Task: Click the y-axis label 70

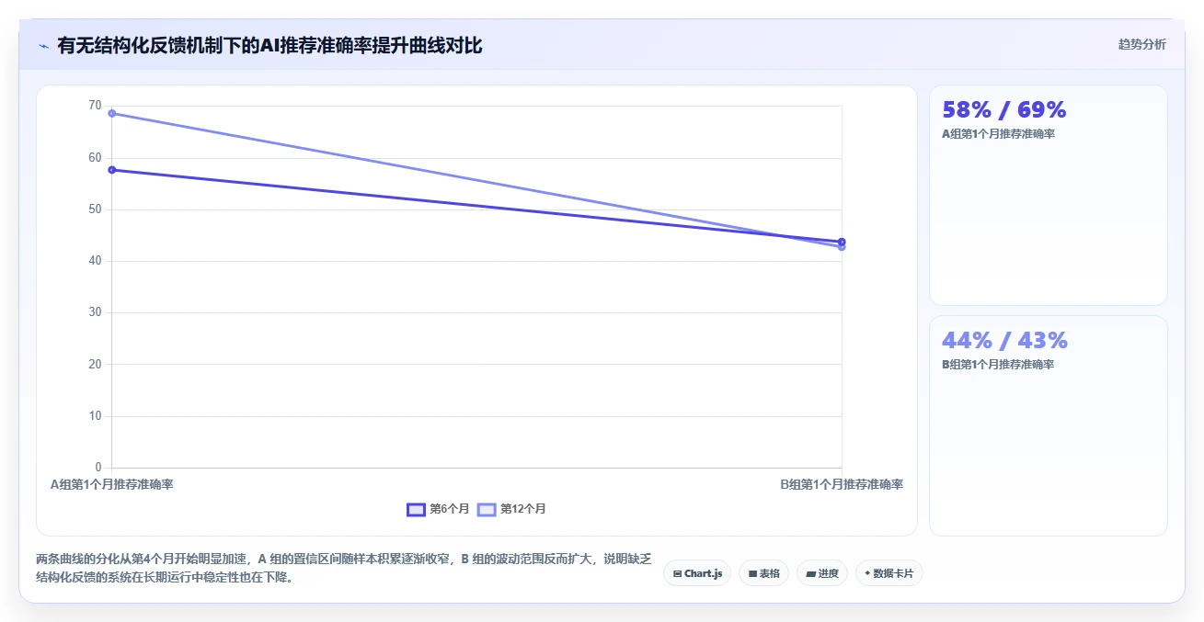Action: pos(95,106)
